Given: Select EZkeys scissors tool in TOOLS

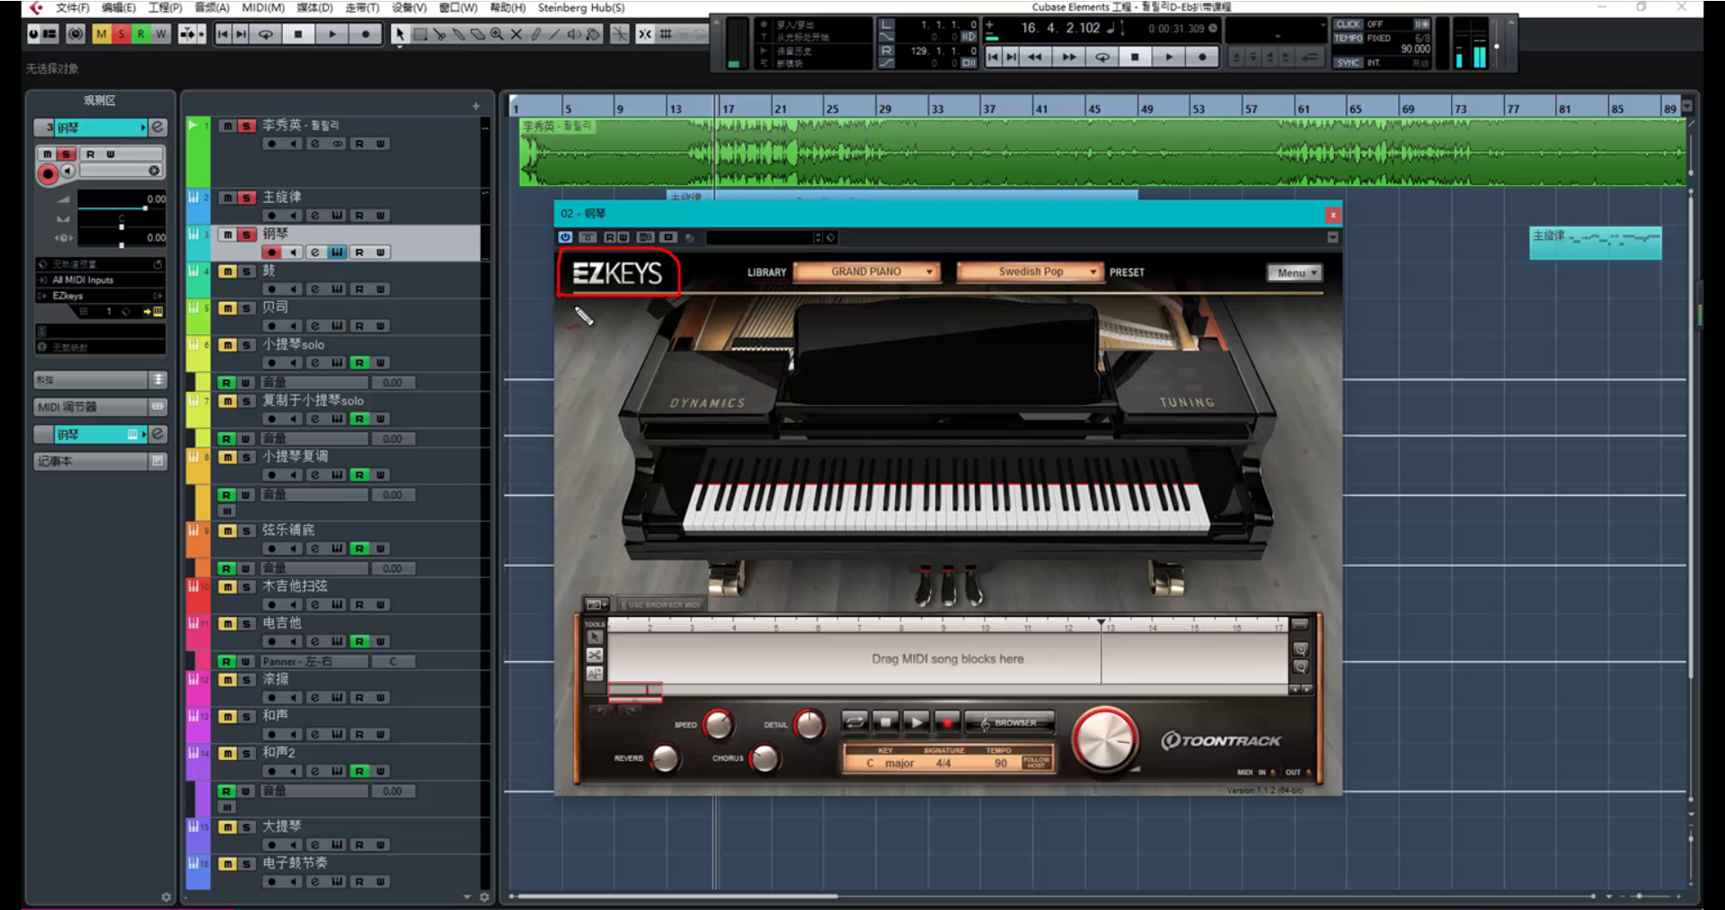Looking at the screenshot, I should coord(595,656).
